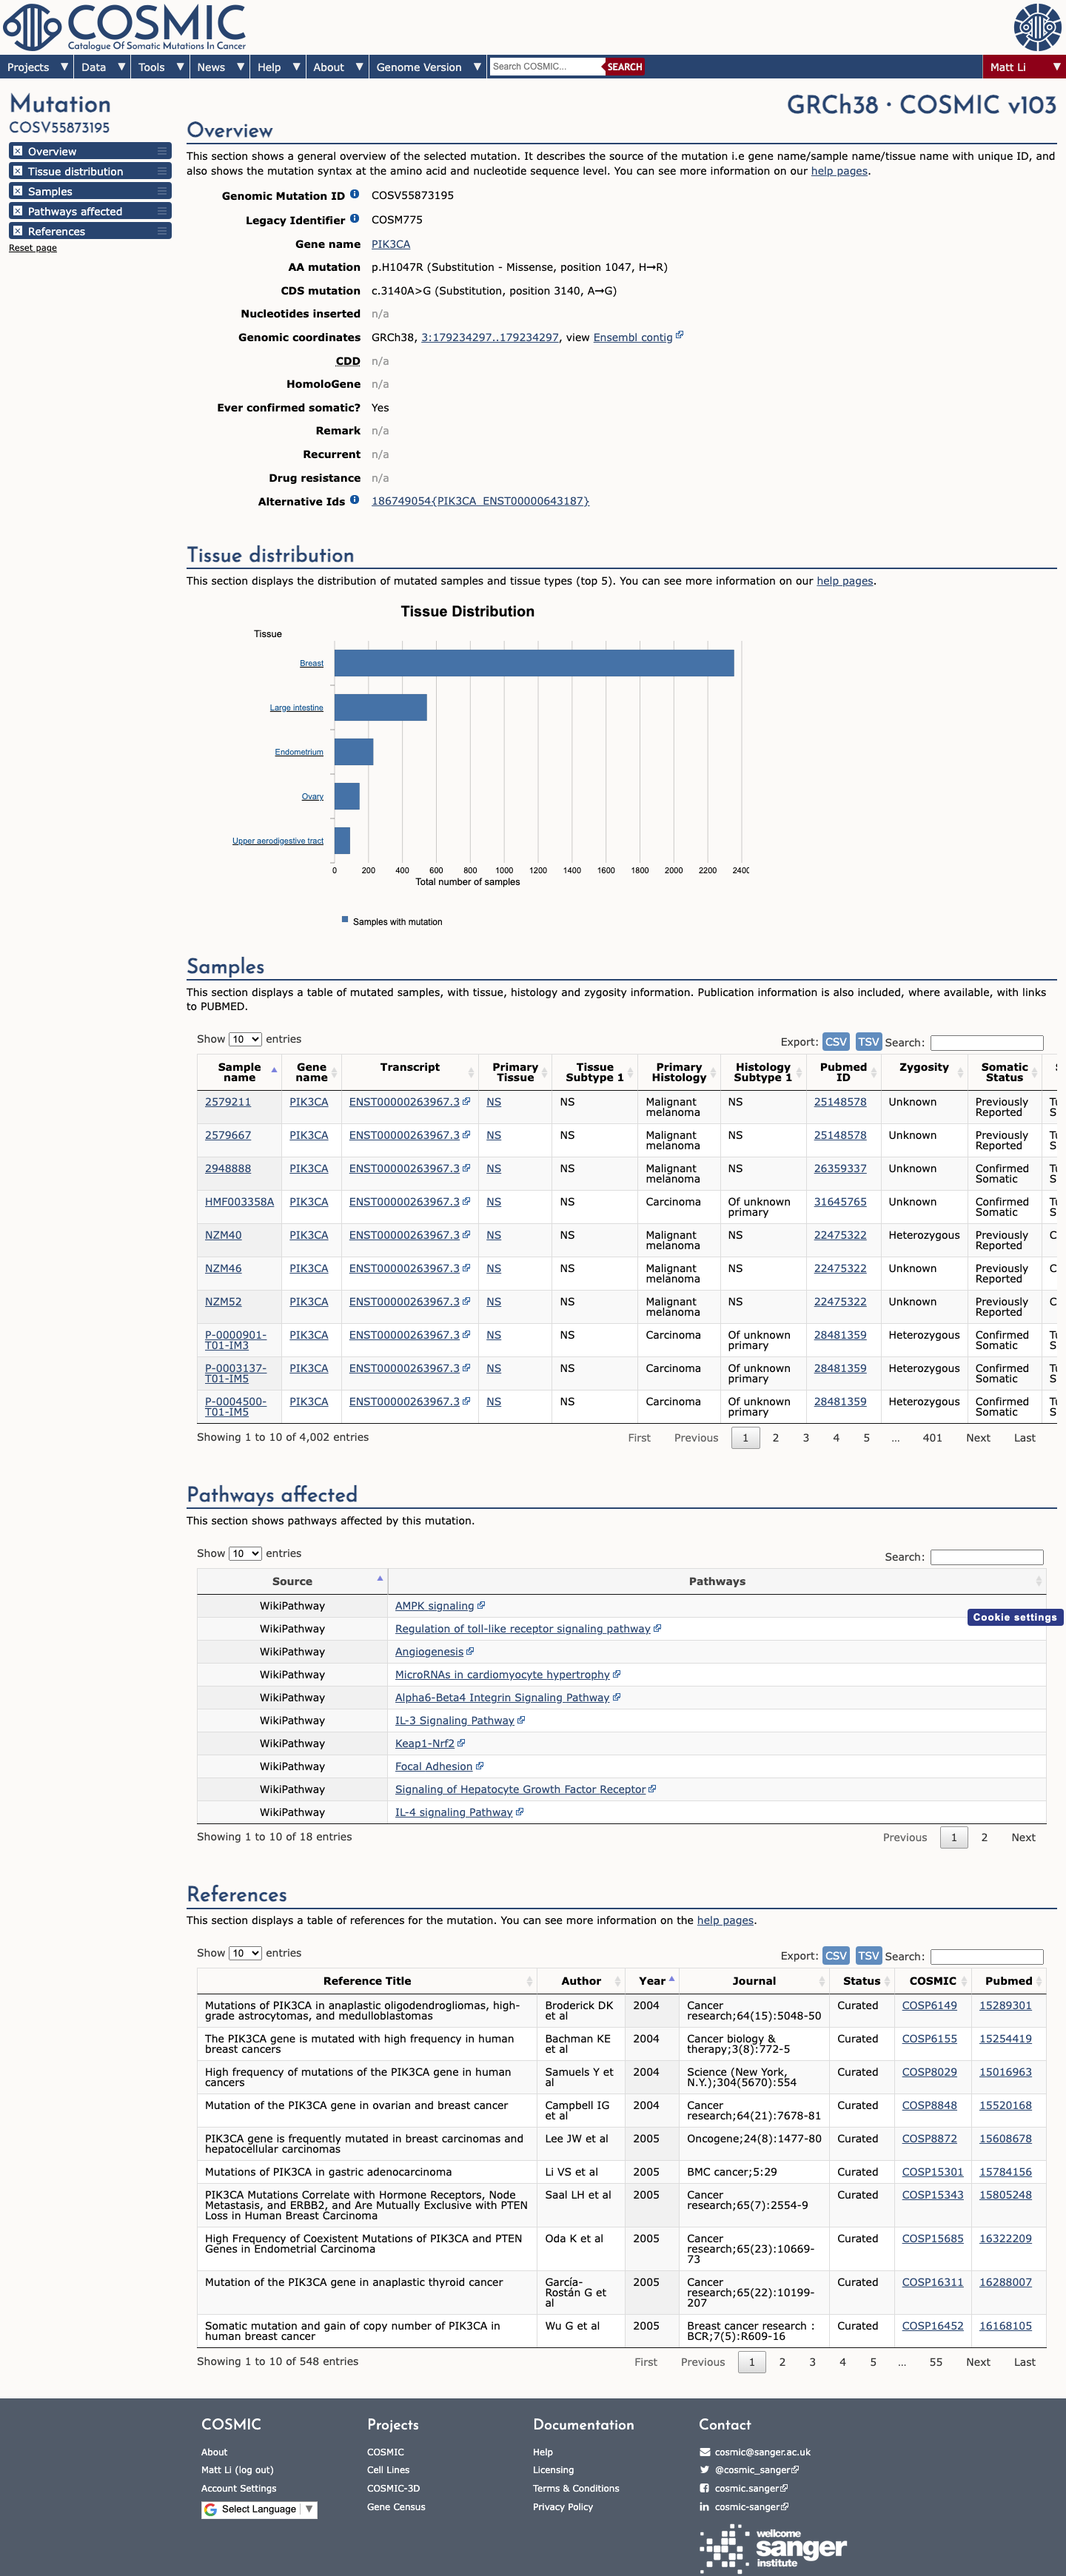
Task: Click the COSMIC logo at top left
Action: (125, 27)
